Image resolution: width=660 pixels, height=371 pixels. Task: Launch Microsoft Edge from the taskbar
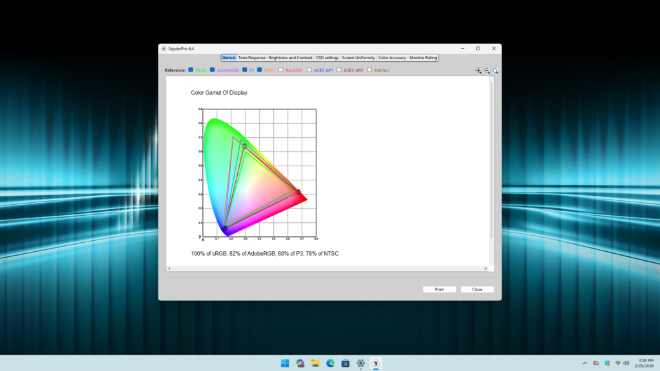point(331,363)
